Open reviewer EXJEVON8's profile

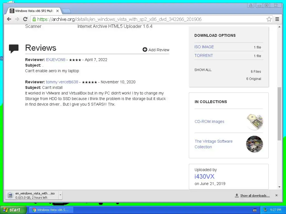click(x=56, y=60)
